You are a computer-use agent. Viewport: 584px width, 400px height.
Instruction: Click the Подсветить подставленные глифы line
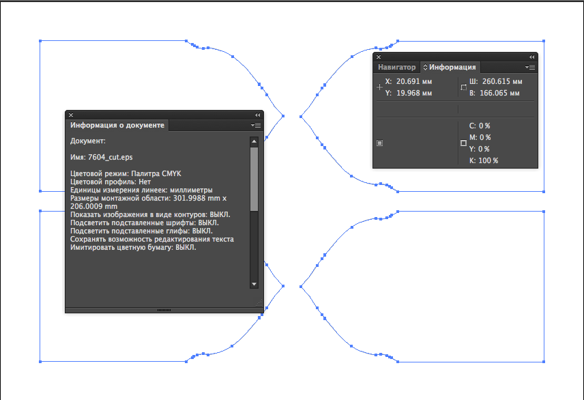141,231
